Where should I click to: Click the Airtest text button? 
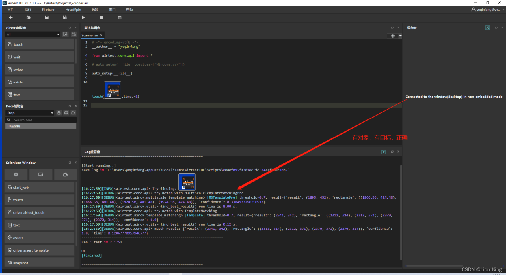(40, 95)
